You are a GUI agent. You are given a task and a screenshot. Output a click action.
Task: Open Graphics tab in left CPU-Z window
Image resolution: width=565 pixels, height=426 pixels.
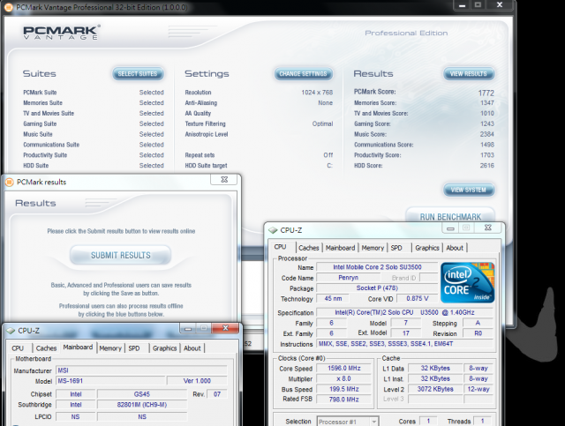(x=165, y=348)
